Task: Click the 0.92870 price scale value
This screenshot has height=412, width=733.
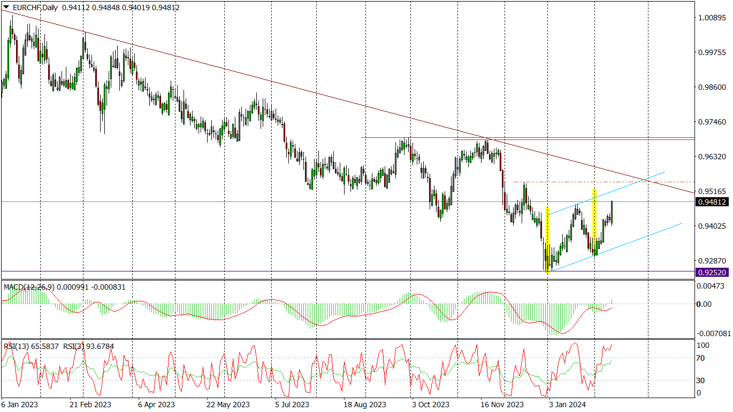Action: (712, 261)
